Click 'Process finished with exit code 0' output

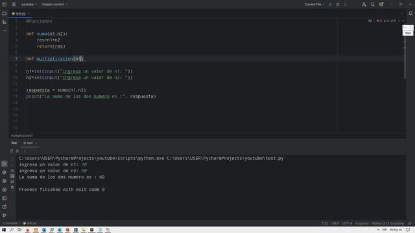point(62,190)
